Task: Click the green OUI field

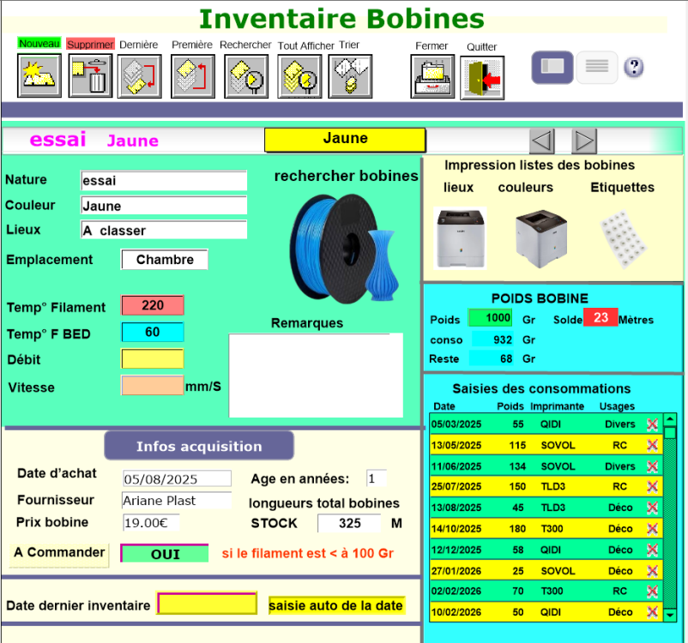Action: 165,554
